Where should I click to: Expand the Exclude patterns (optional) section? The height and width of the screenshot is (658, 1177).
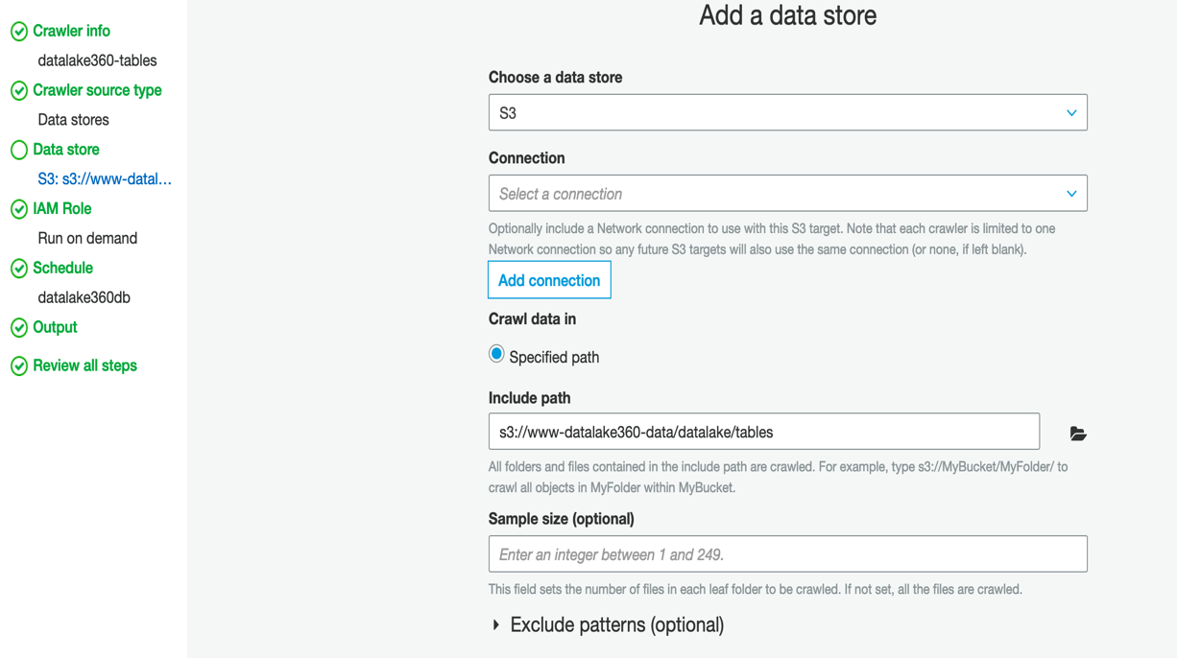[x=496, y=625]
